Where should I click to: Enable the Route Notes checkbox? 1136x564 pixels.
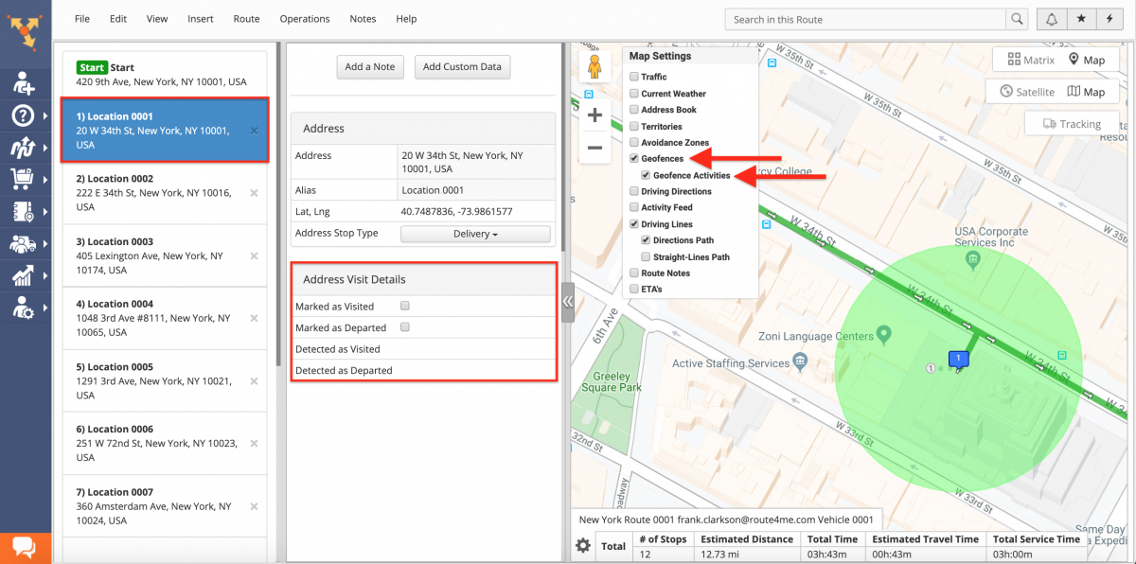coord(634,273)
